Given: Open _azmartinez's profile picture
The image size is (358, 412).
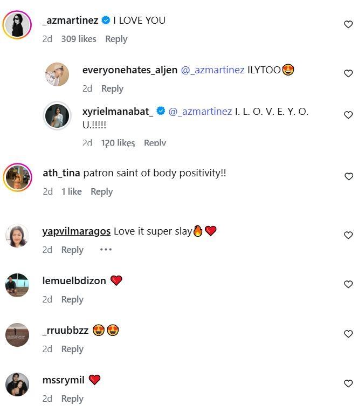Looking at the screenshot, I should (17, 24).
